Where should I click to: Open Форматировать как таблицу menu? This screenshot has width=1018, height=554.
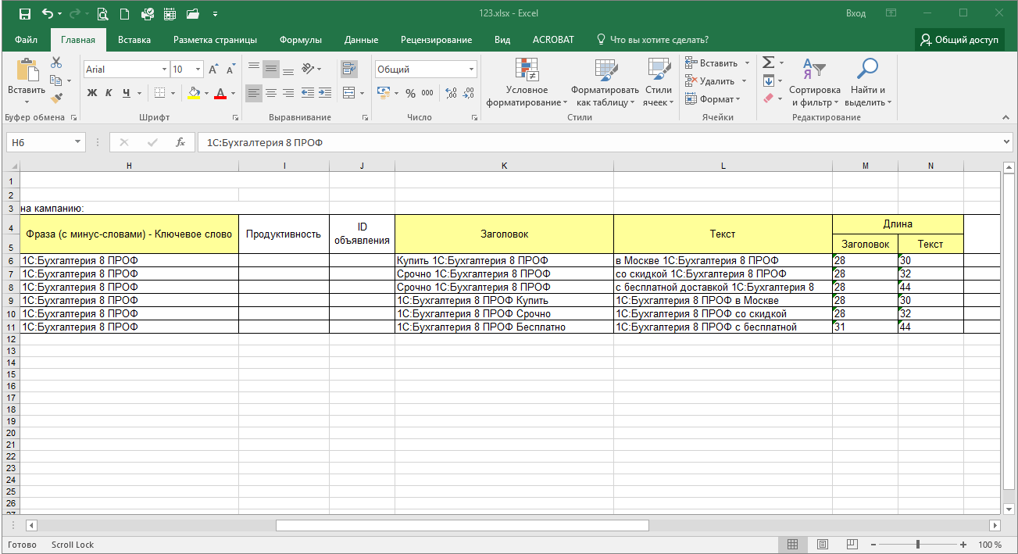[x=605, y=82]
